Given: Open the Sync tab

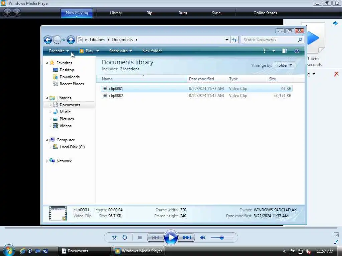Looking at the screenshot, I should (216, 13).
